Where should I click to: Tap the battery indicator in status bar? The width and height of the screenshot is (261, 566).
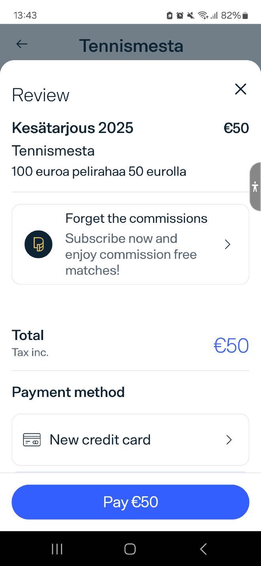click(245, 15)
